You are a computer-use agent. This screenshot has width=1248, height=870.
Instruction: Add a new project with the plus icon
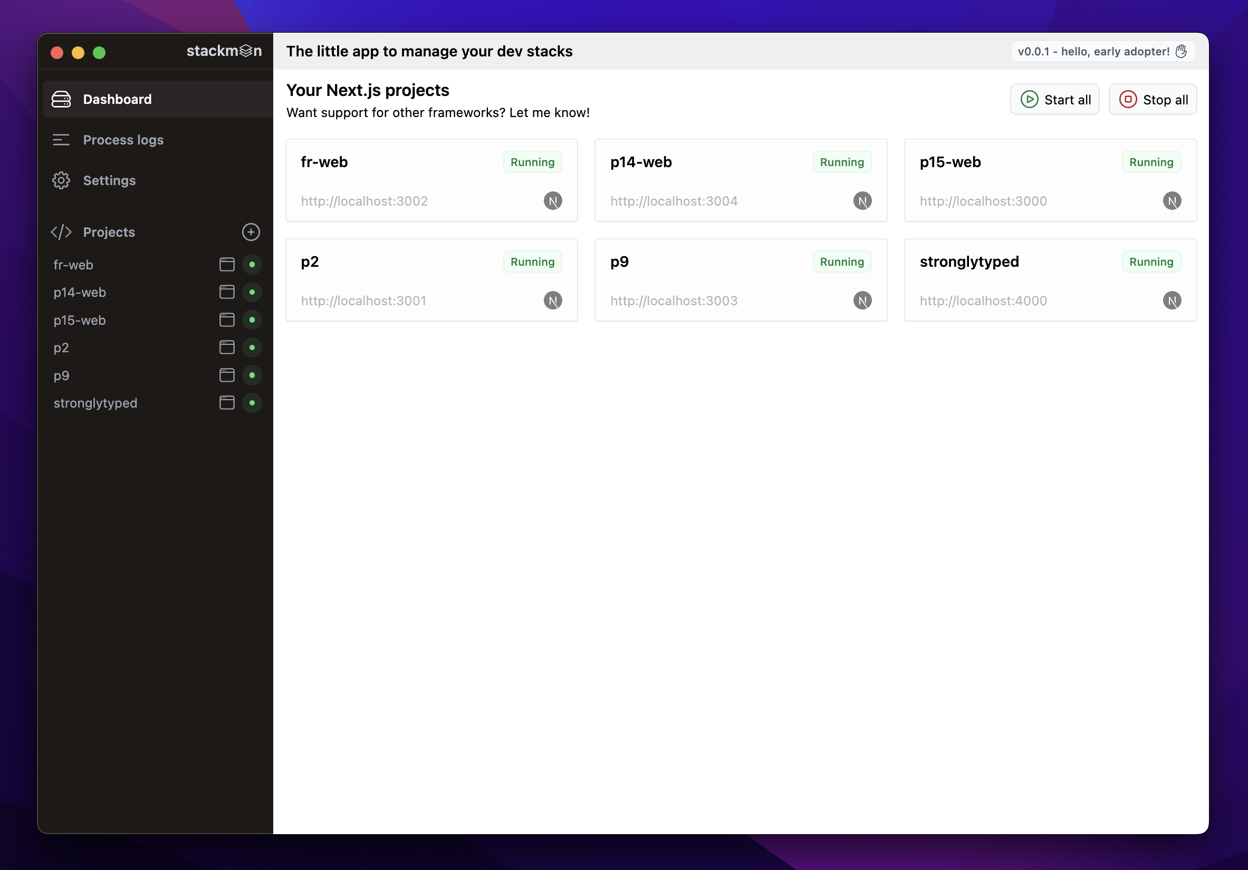(x=251, y=232)
